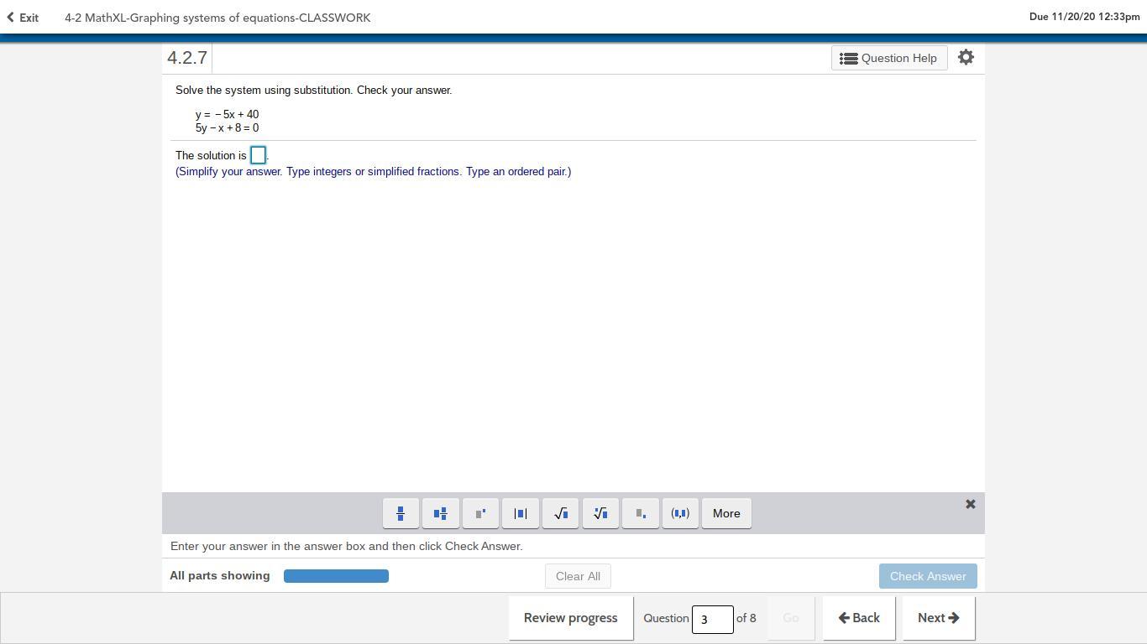
Task: Insert a square root symbol
Action: point(561,513)
